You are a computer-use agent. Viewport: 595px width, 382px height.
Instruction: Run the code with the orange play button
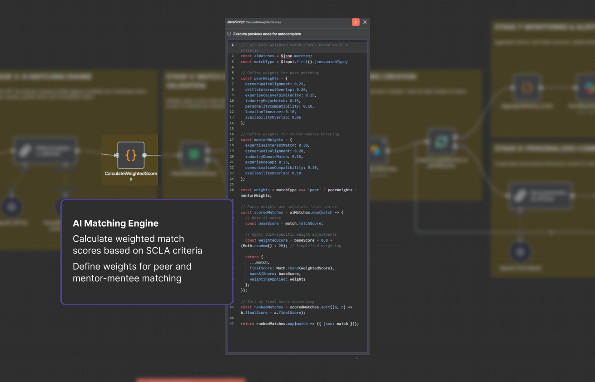(356, 22)
